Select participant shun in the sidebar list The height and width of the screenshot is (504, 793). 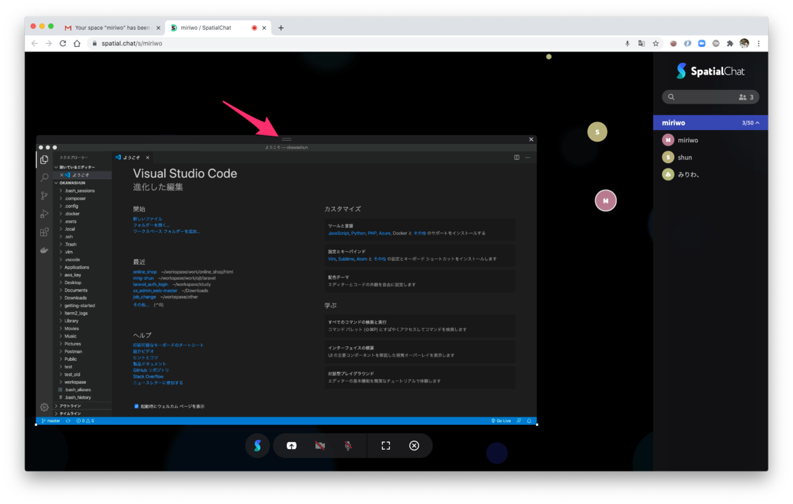point(710,157)
